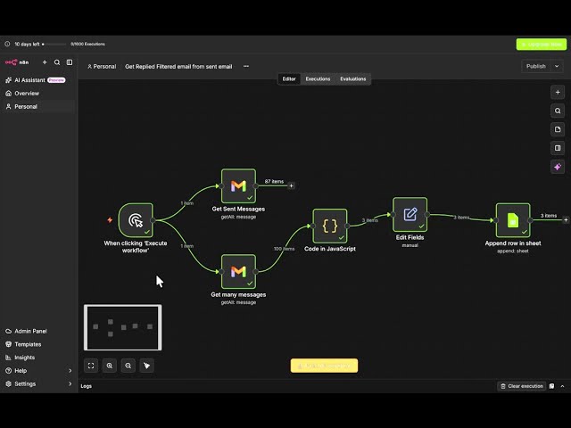Click the n8n logo in the sidebar
The width and height of the screenshot is (571, 428).
[x=16, y=62]
